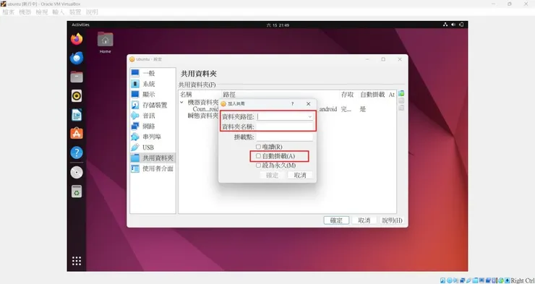This screenshot has width=535, height=284.
Task: Open the 裝置 menu
Action: (75, 12)
